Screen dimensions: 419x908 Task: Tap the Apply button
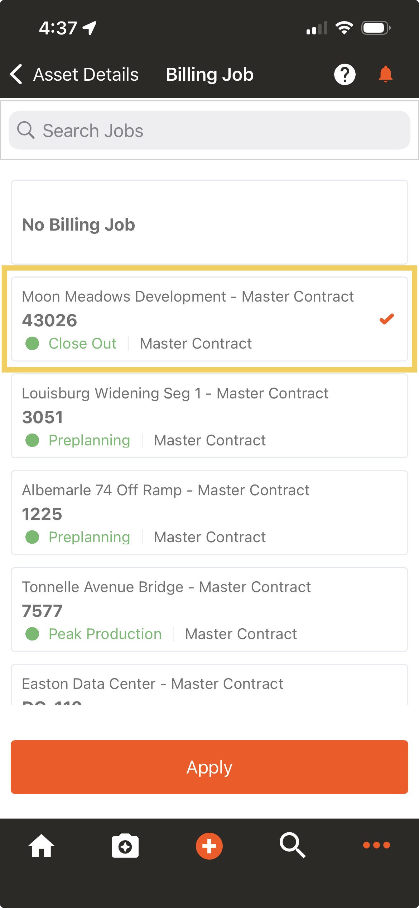209,767
